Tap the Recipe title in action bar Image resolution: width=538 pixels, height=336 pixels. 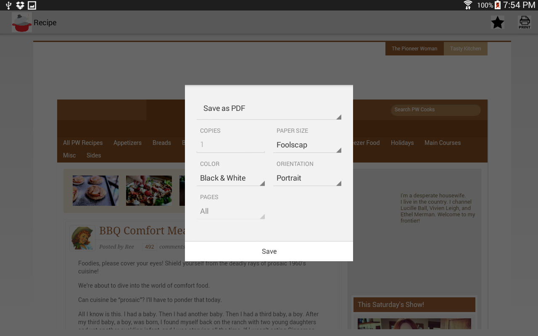coord(45,23)
